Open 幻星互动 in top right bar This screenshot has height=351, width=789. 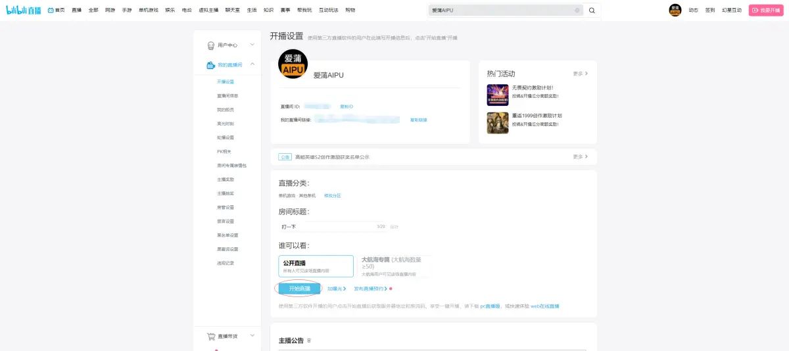732,11
